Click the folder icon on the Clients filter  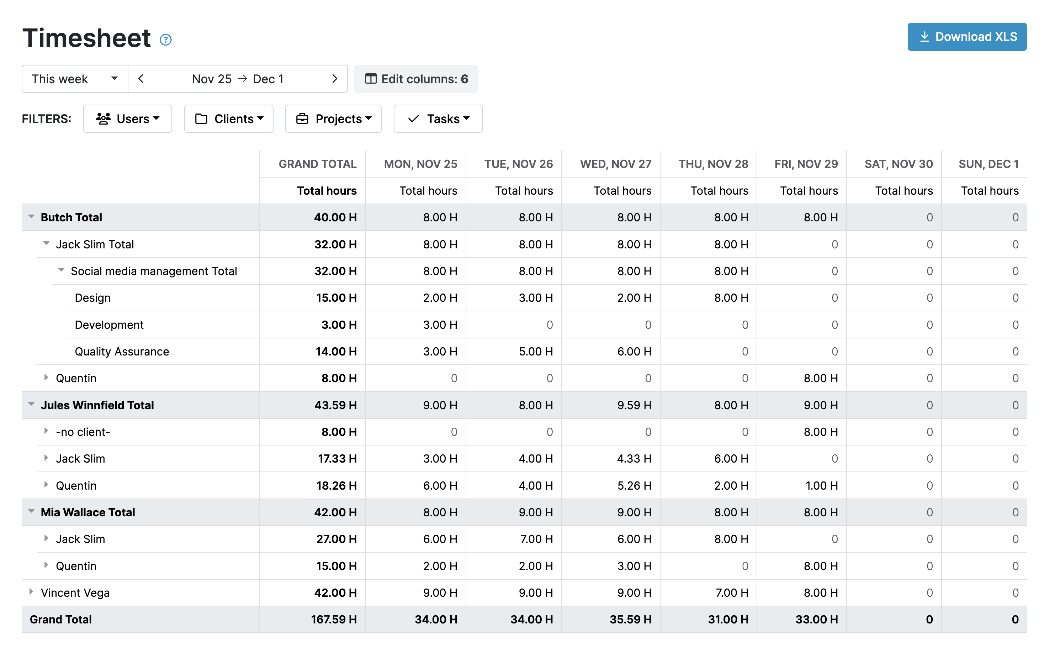[201, 118]
